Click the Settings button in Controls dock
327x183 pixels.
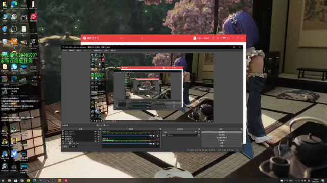pyautogui.click(x=221, y=143)
